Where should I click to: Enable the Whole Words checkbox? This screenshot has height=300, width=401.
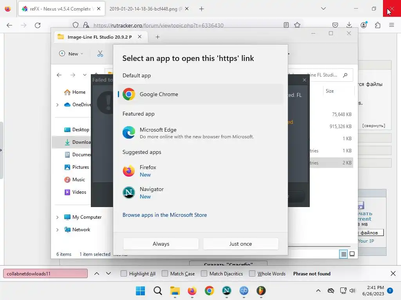pos(252,273)
